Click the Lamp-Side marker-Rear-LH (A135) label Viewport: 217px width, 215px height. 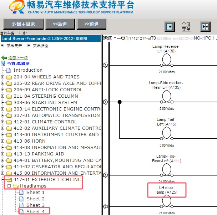[x=166, y=85]
